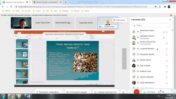Zoom in on shared content
Image resolution: width=176 pixels, height=99 pixels.
[x=124, y=56]
